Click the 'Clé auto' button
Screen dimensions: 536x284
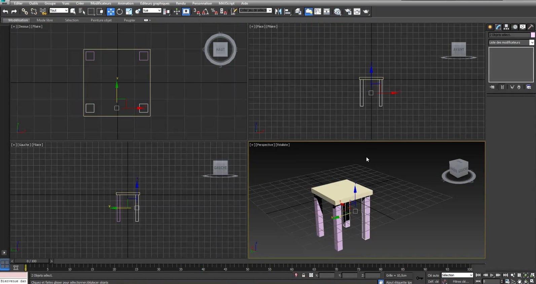coord(433,275)
